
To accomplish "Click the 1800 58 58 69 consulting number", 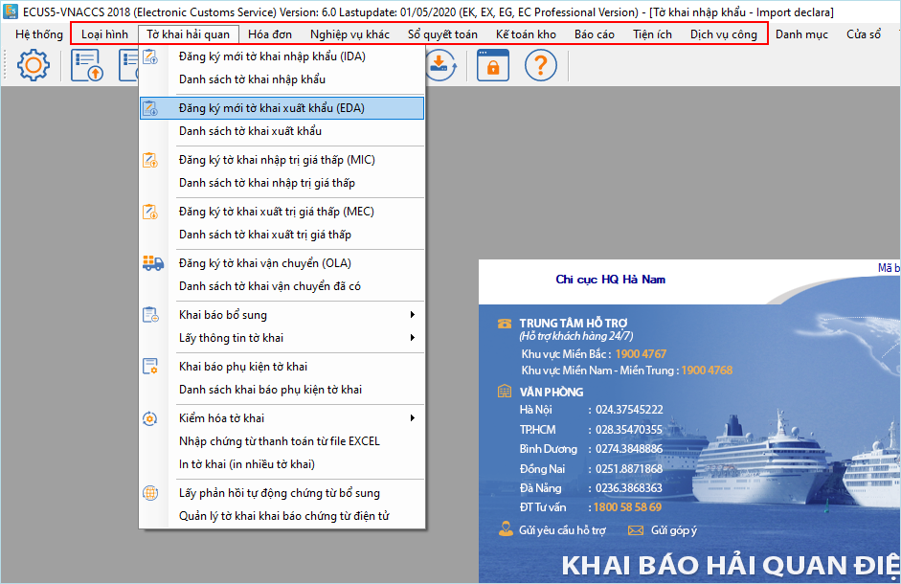I will pyautogui.click(x=627, y=507).
